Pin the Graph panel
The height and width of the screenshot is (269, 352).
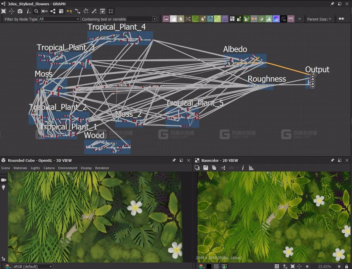pyautogui.click(x=332, y=4)
